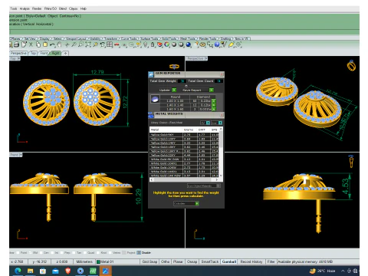Select the Pan hand tool

[x=59, y=44]
